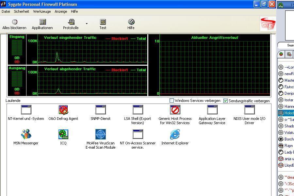Select anja contact in ICQ list
This screenshot has width=294, height=196.
click(x=286, y=159)
